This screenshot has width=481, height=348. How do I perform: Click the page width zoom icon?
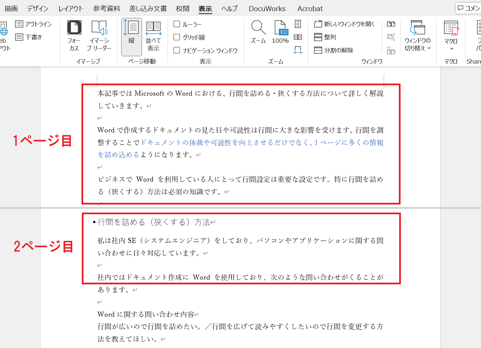pos(298,50)
